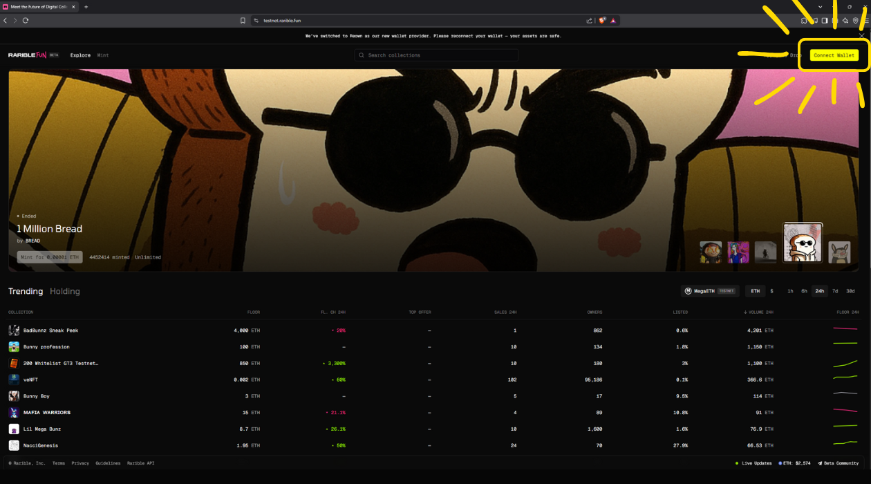Open the Brave Shields lion icon
Viewport: 871px width, 484px height.
tap(602, 21)
